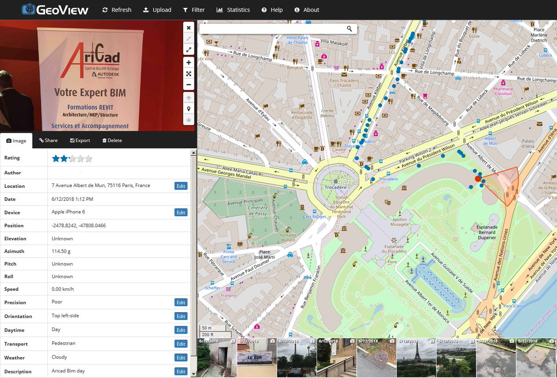Set rating to first star
557x378 pixels.
point(56,159)
